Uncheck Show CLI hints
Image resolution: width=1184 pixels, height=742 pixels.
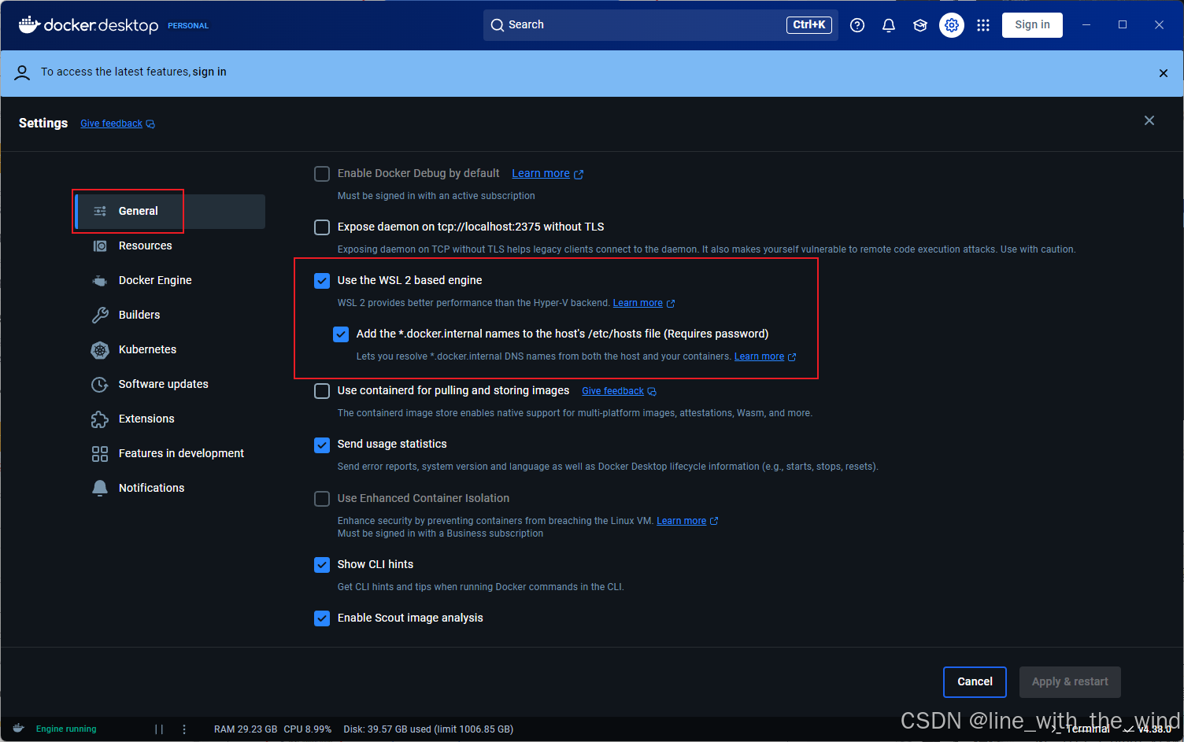point(322,565)
